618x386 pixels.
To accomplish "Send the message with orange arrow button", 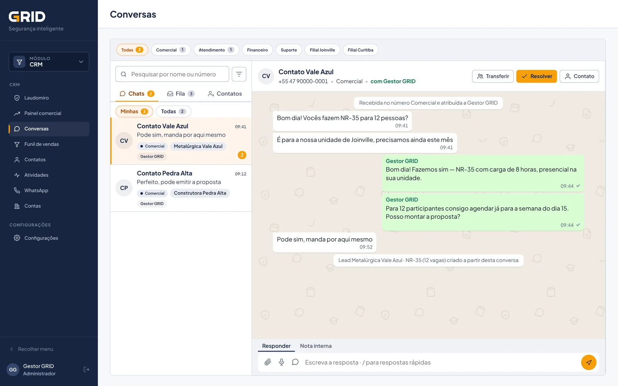I will click(589, 362).
